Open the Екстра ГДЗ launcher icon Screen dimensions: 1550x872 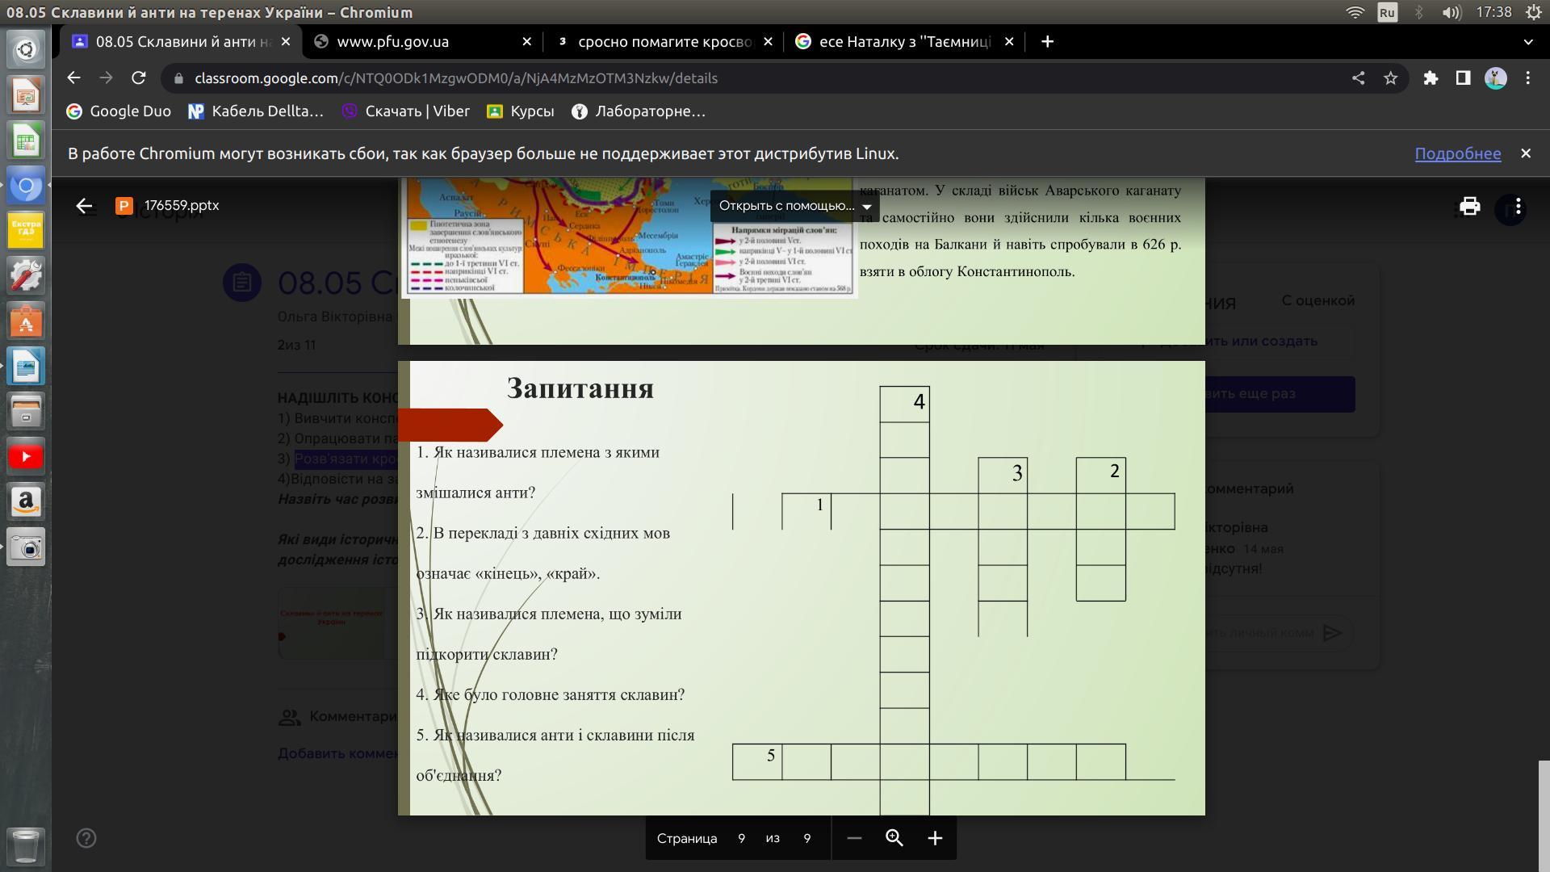(26, 231)
